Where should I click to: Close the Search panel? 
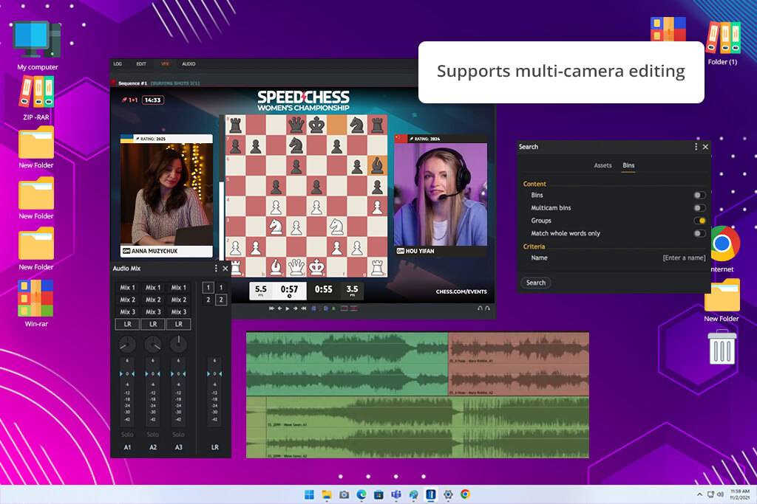pos(705,147)
